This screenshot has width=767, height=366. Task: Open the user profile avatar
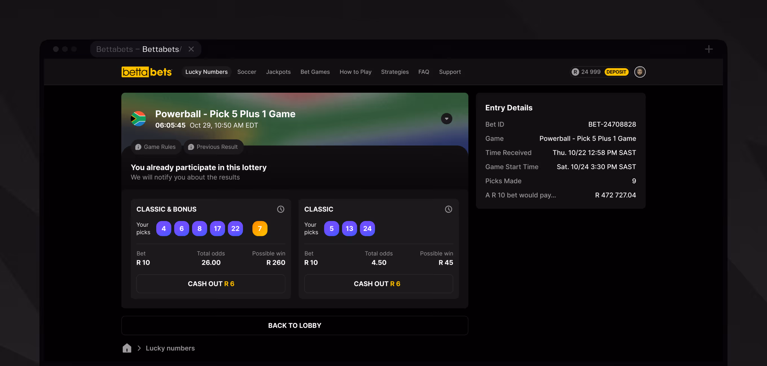tap(640, 72)
